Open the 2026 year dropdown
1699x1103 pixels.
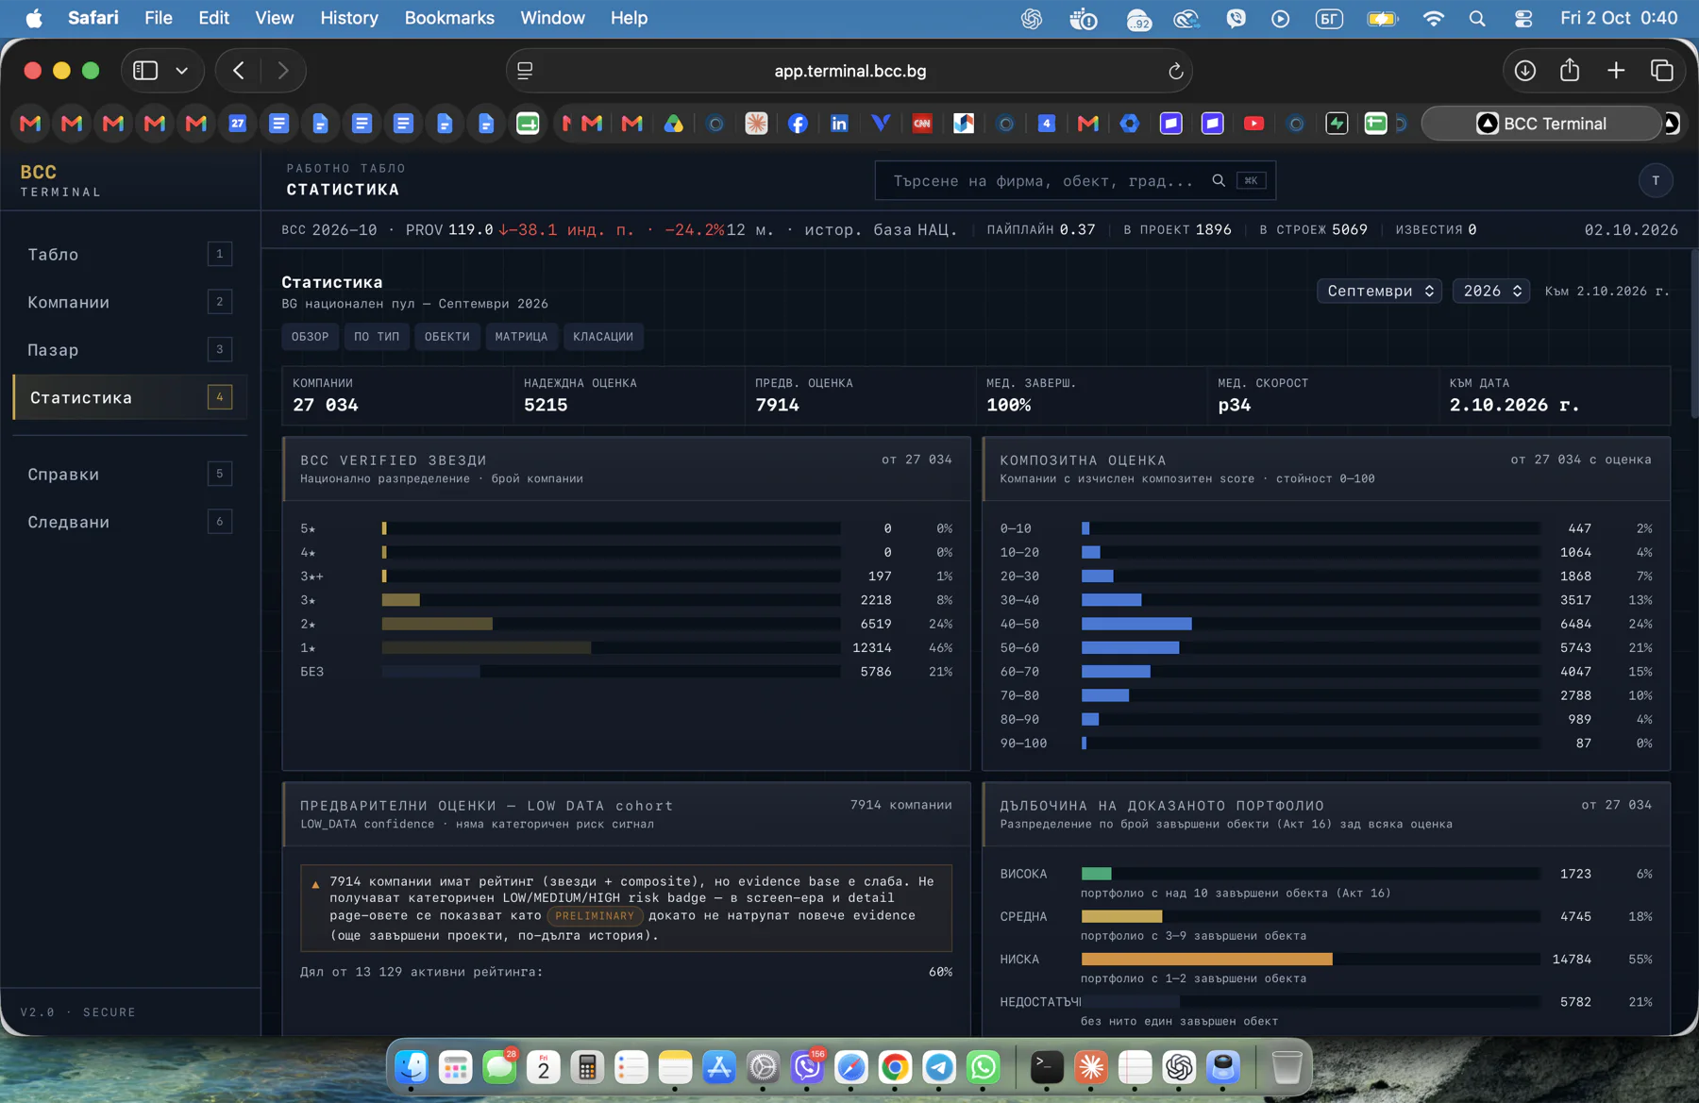click(1491, 291)
